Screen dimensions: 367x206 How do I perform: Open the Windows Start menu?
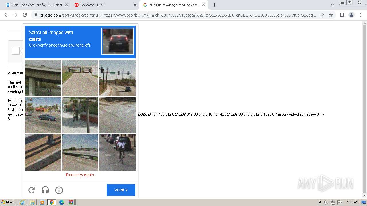(x=8, y=202)
